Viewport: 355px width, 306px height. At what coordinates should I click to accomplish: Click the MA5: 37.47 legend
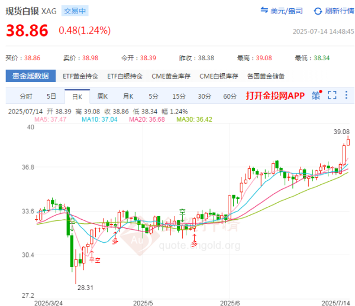[50, 119]
